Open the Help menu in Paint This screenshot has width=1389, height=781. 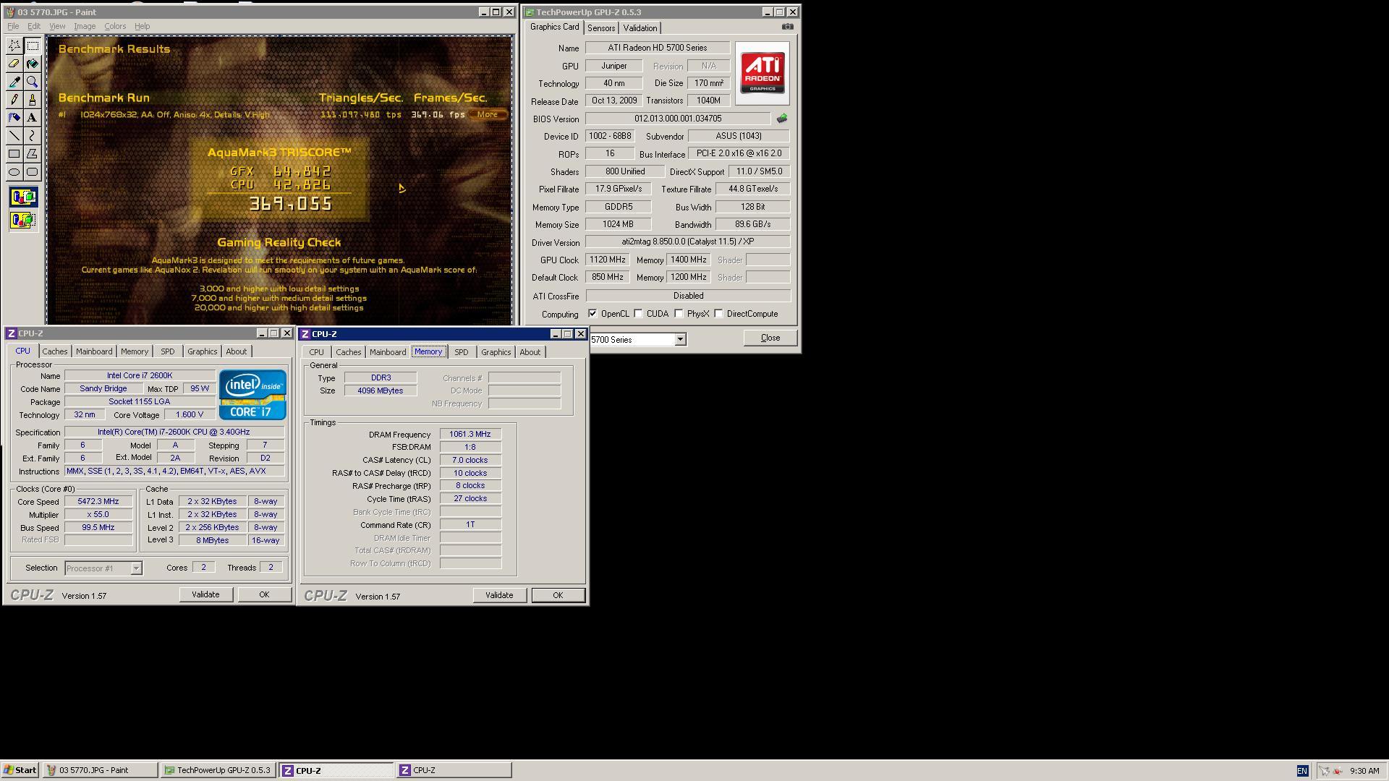[x=142, y=26]
